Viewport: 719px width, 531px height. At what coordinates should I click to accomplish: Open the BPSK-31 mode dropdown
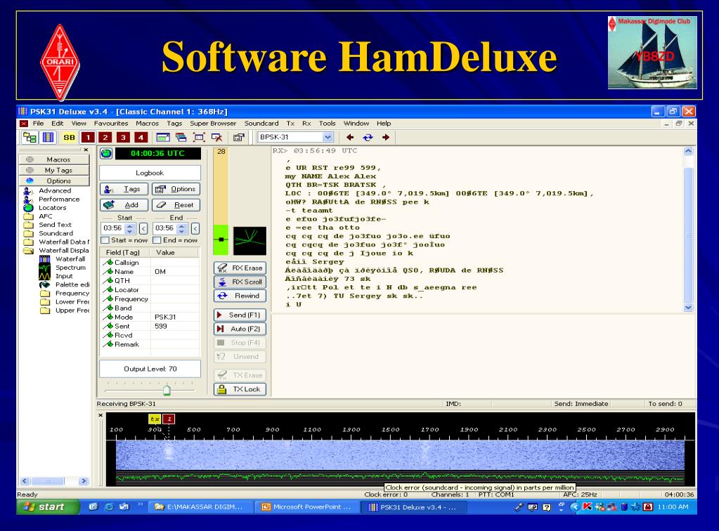[x=328, y=137]
